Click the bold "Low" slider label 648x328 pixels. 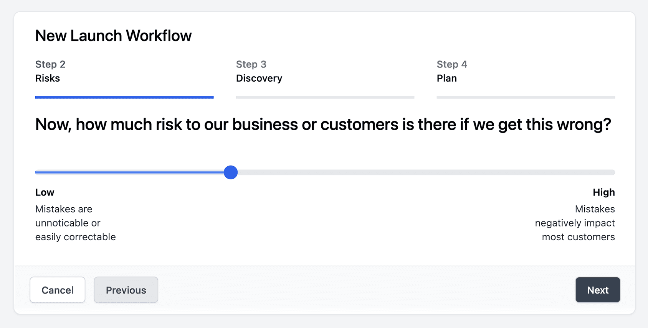tap(45, 192)
